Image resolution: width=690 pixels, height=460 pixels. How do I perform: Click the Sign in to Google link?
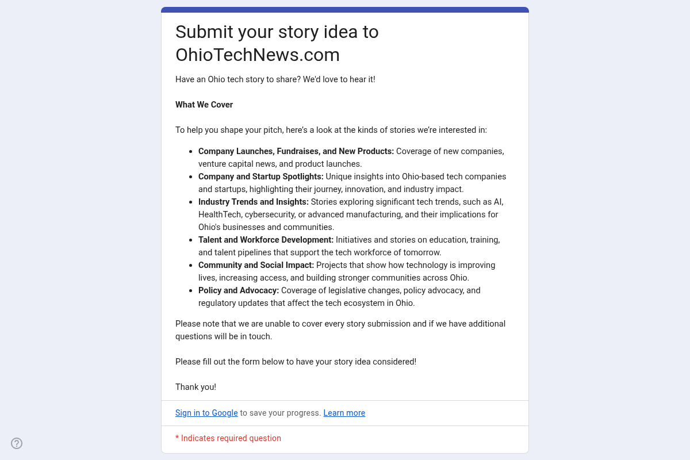206,413
